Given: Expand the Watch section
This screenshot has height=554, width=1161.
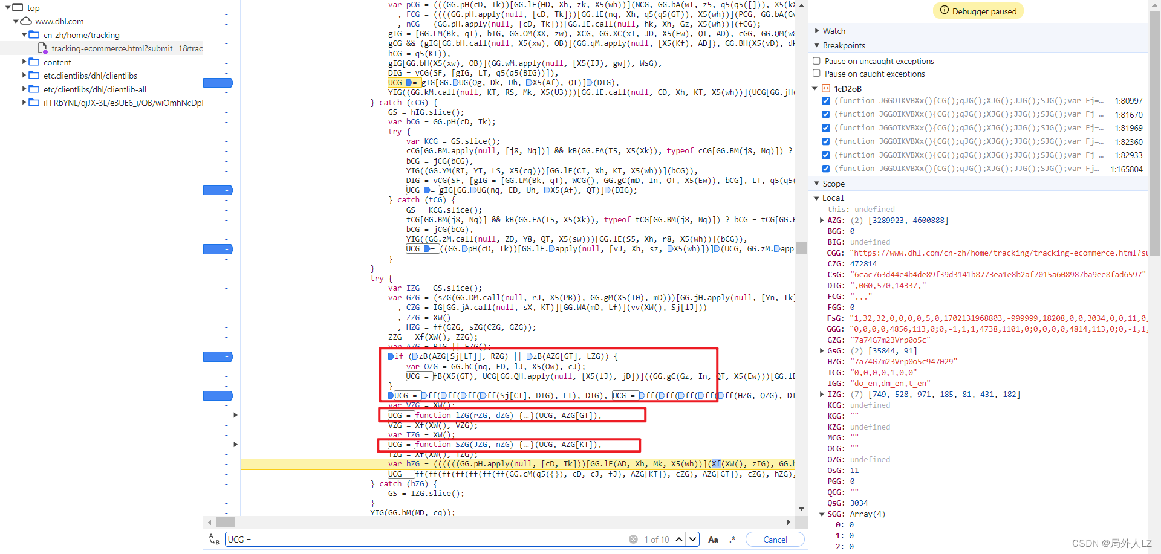Looking at the screenshot, I should (817, 31).
